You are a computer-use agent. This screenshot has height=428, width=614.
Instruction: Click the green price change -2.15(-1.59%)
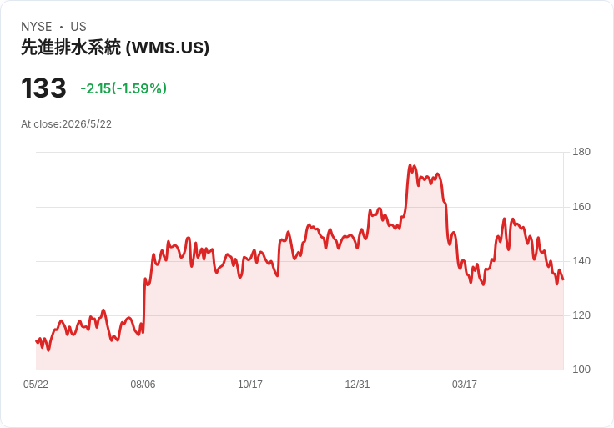pos(123,88)
